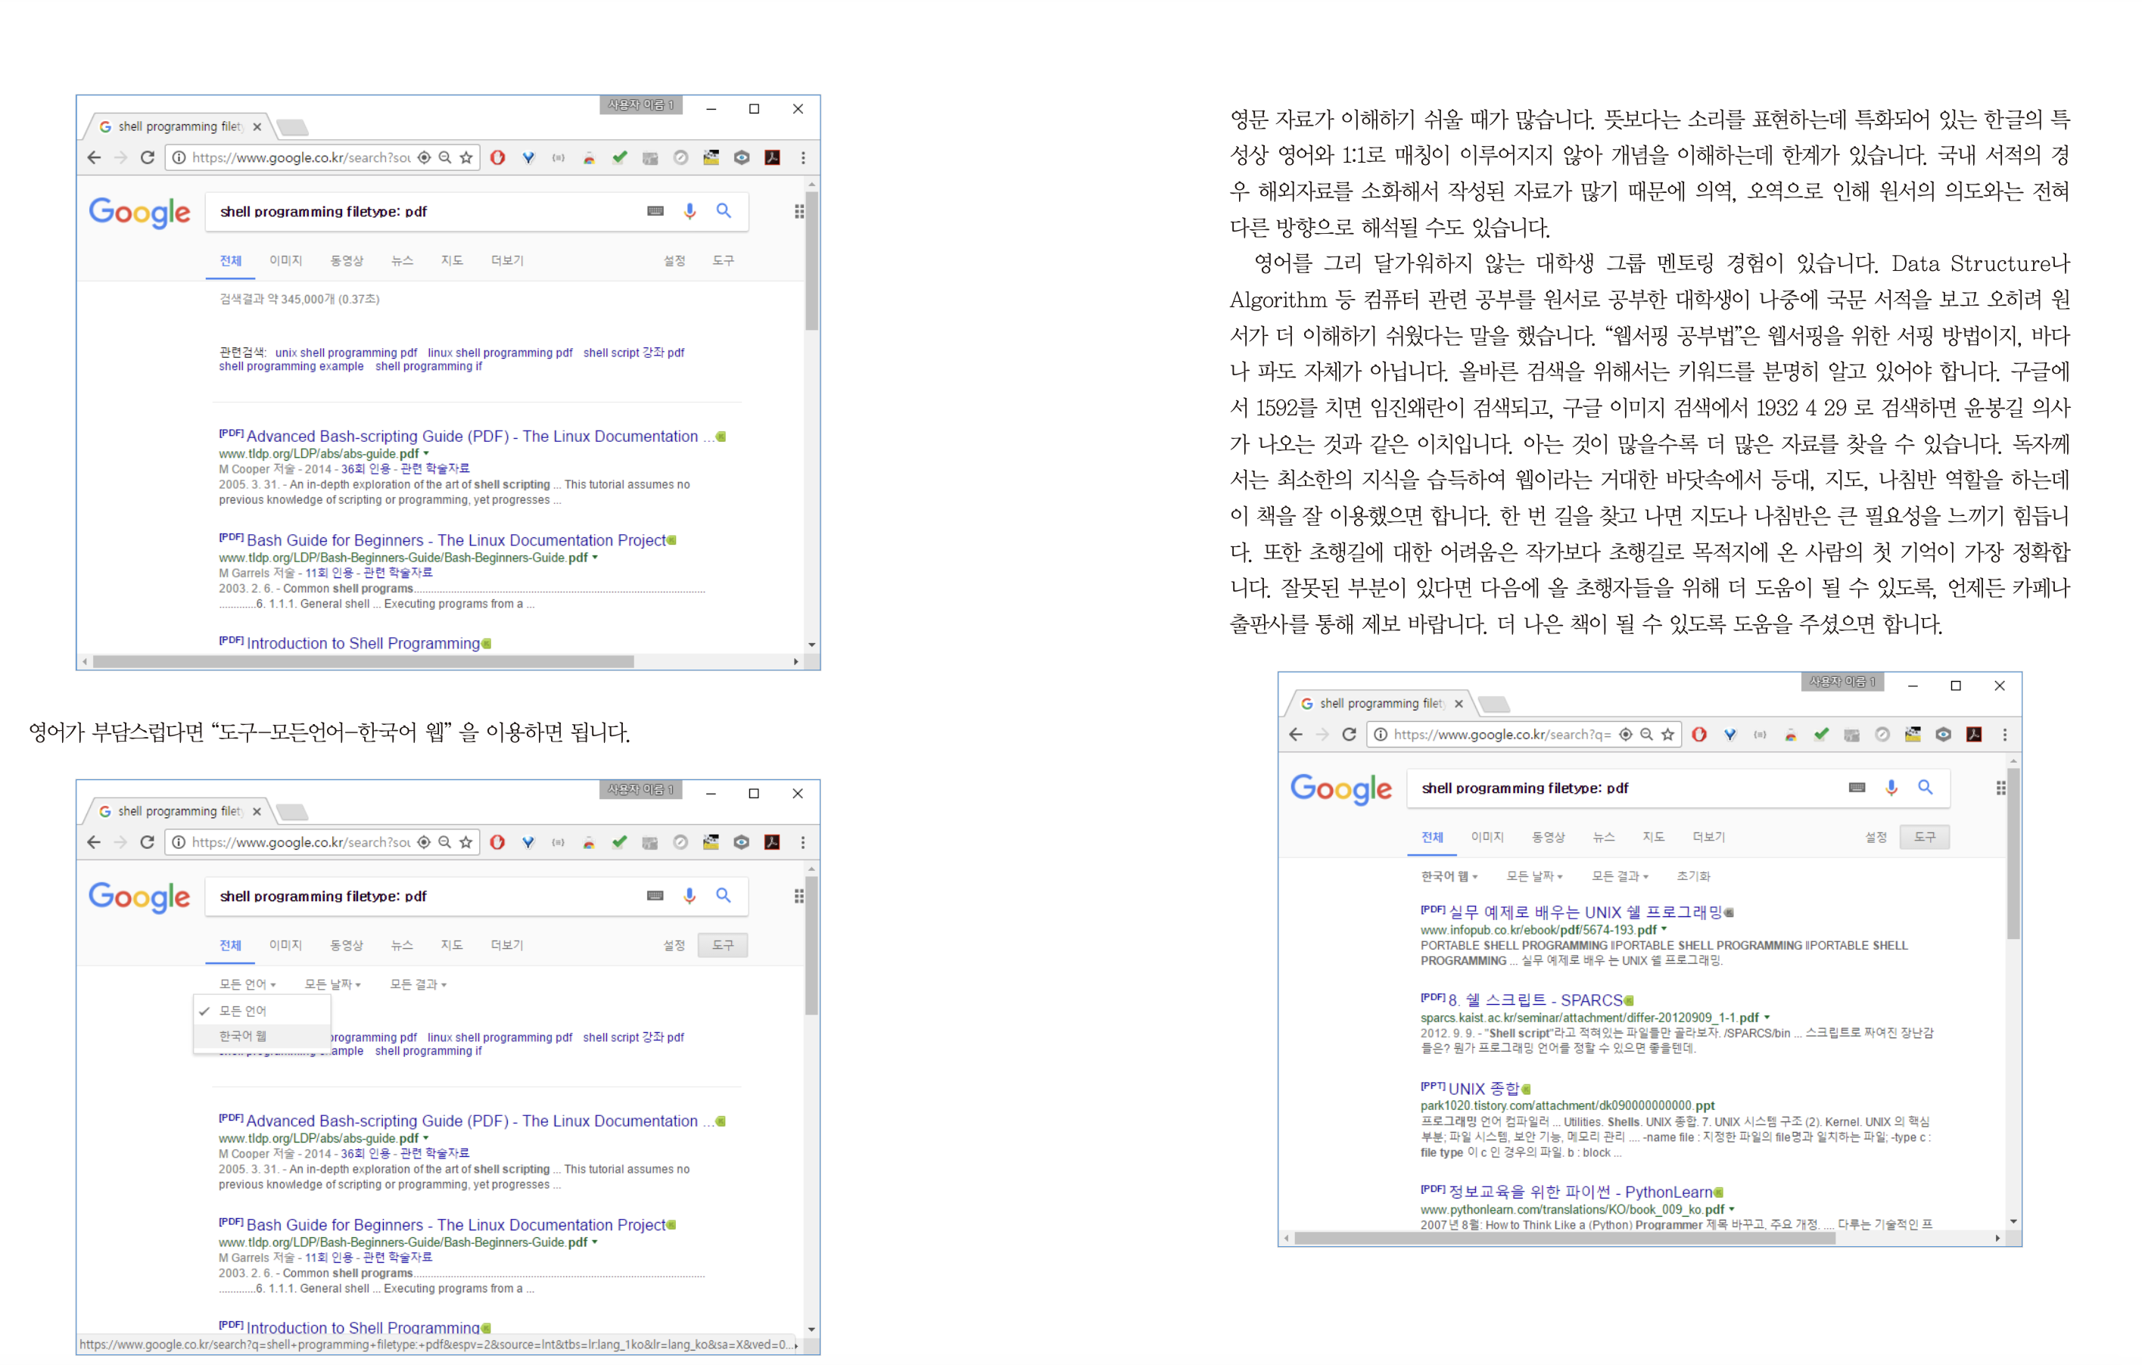
Task: Expand the arrow beside the infopub.co.kr result URL
Action: coord(1664,929)
